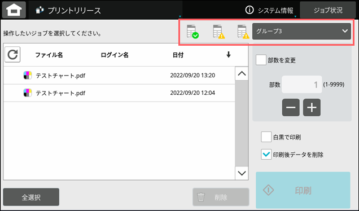Enable 白黒で印刷 checkbox
The image size is (359, 211).
(266, 137)
